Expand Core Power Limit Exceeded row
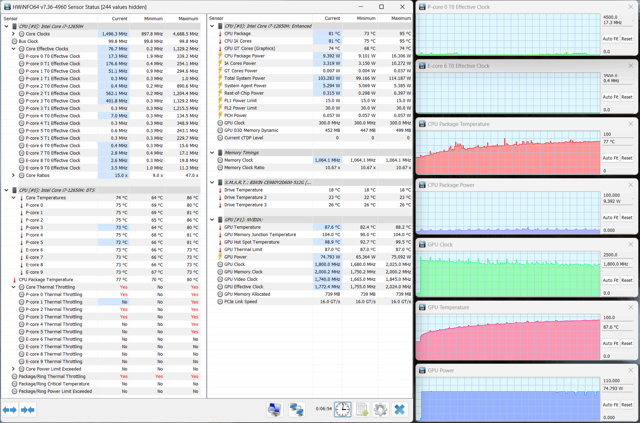 pyautogui.click(x=13, y=369)
